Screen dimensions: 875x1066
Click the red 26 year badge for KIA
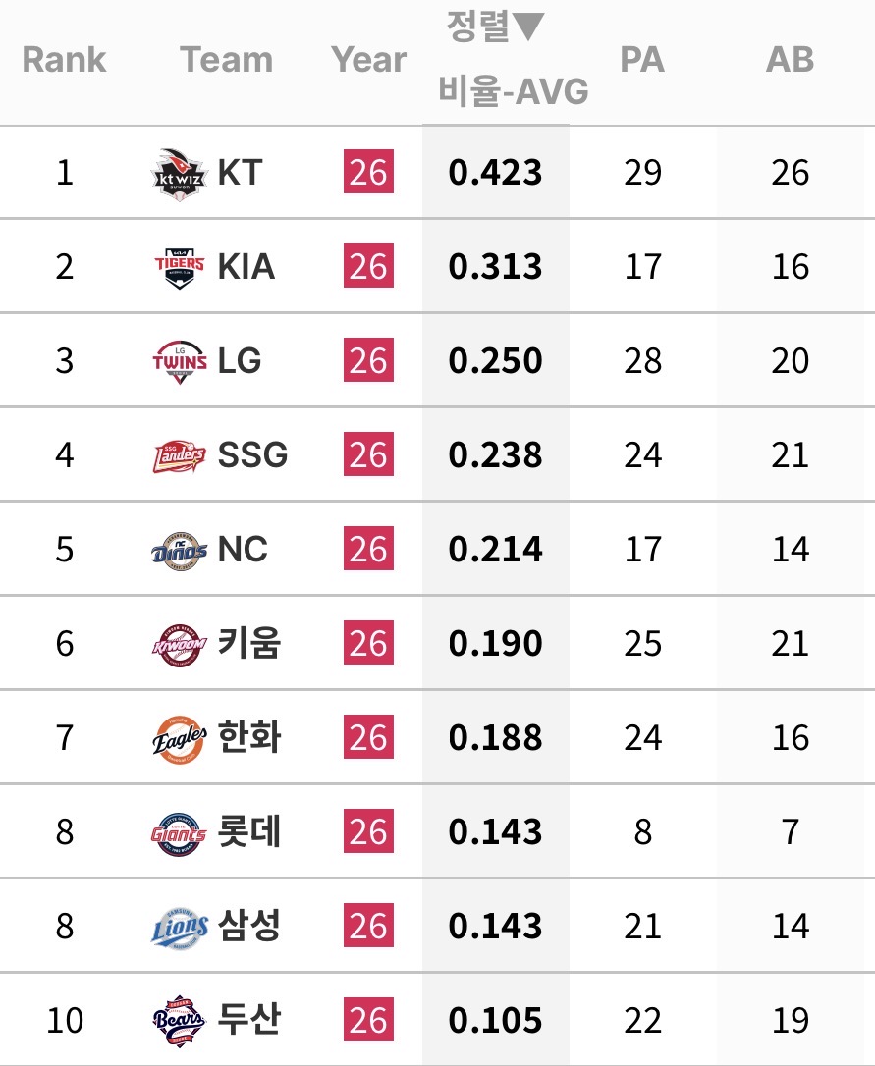(x=369, y=265)
